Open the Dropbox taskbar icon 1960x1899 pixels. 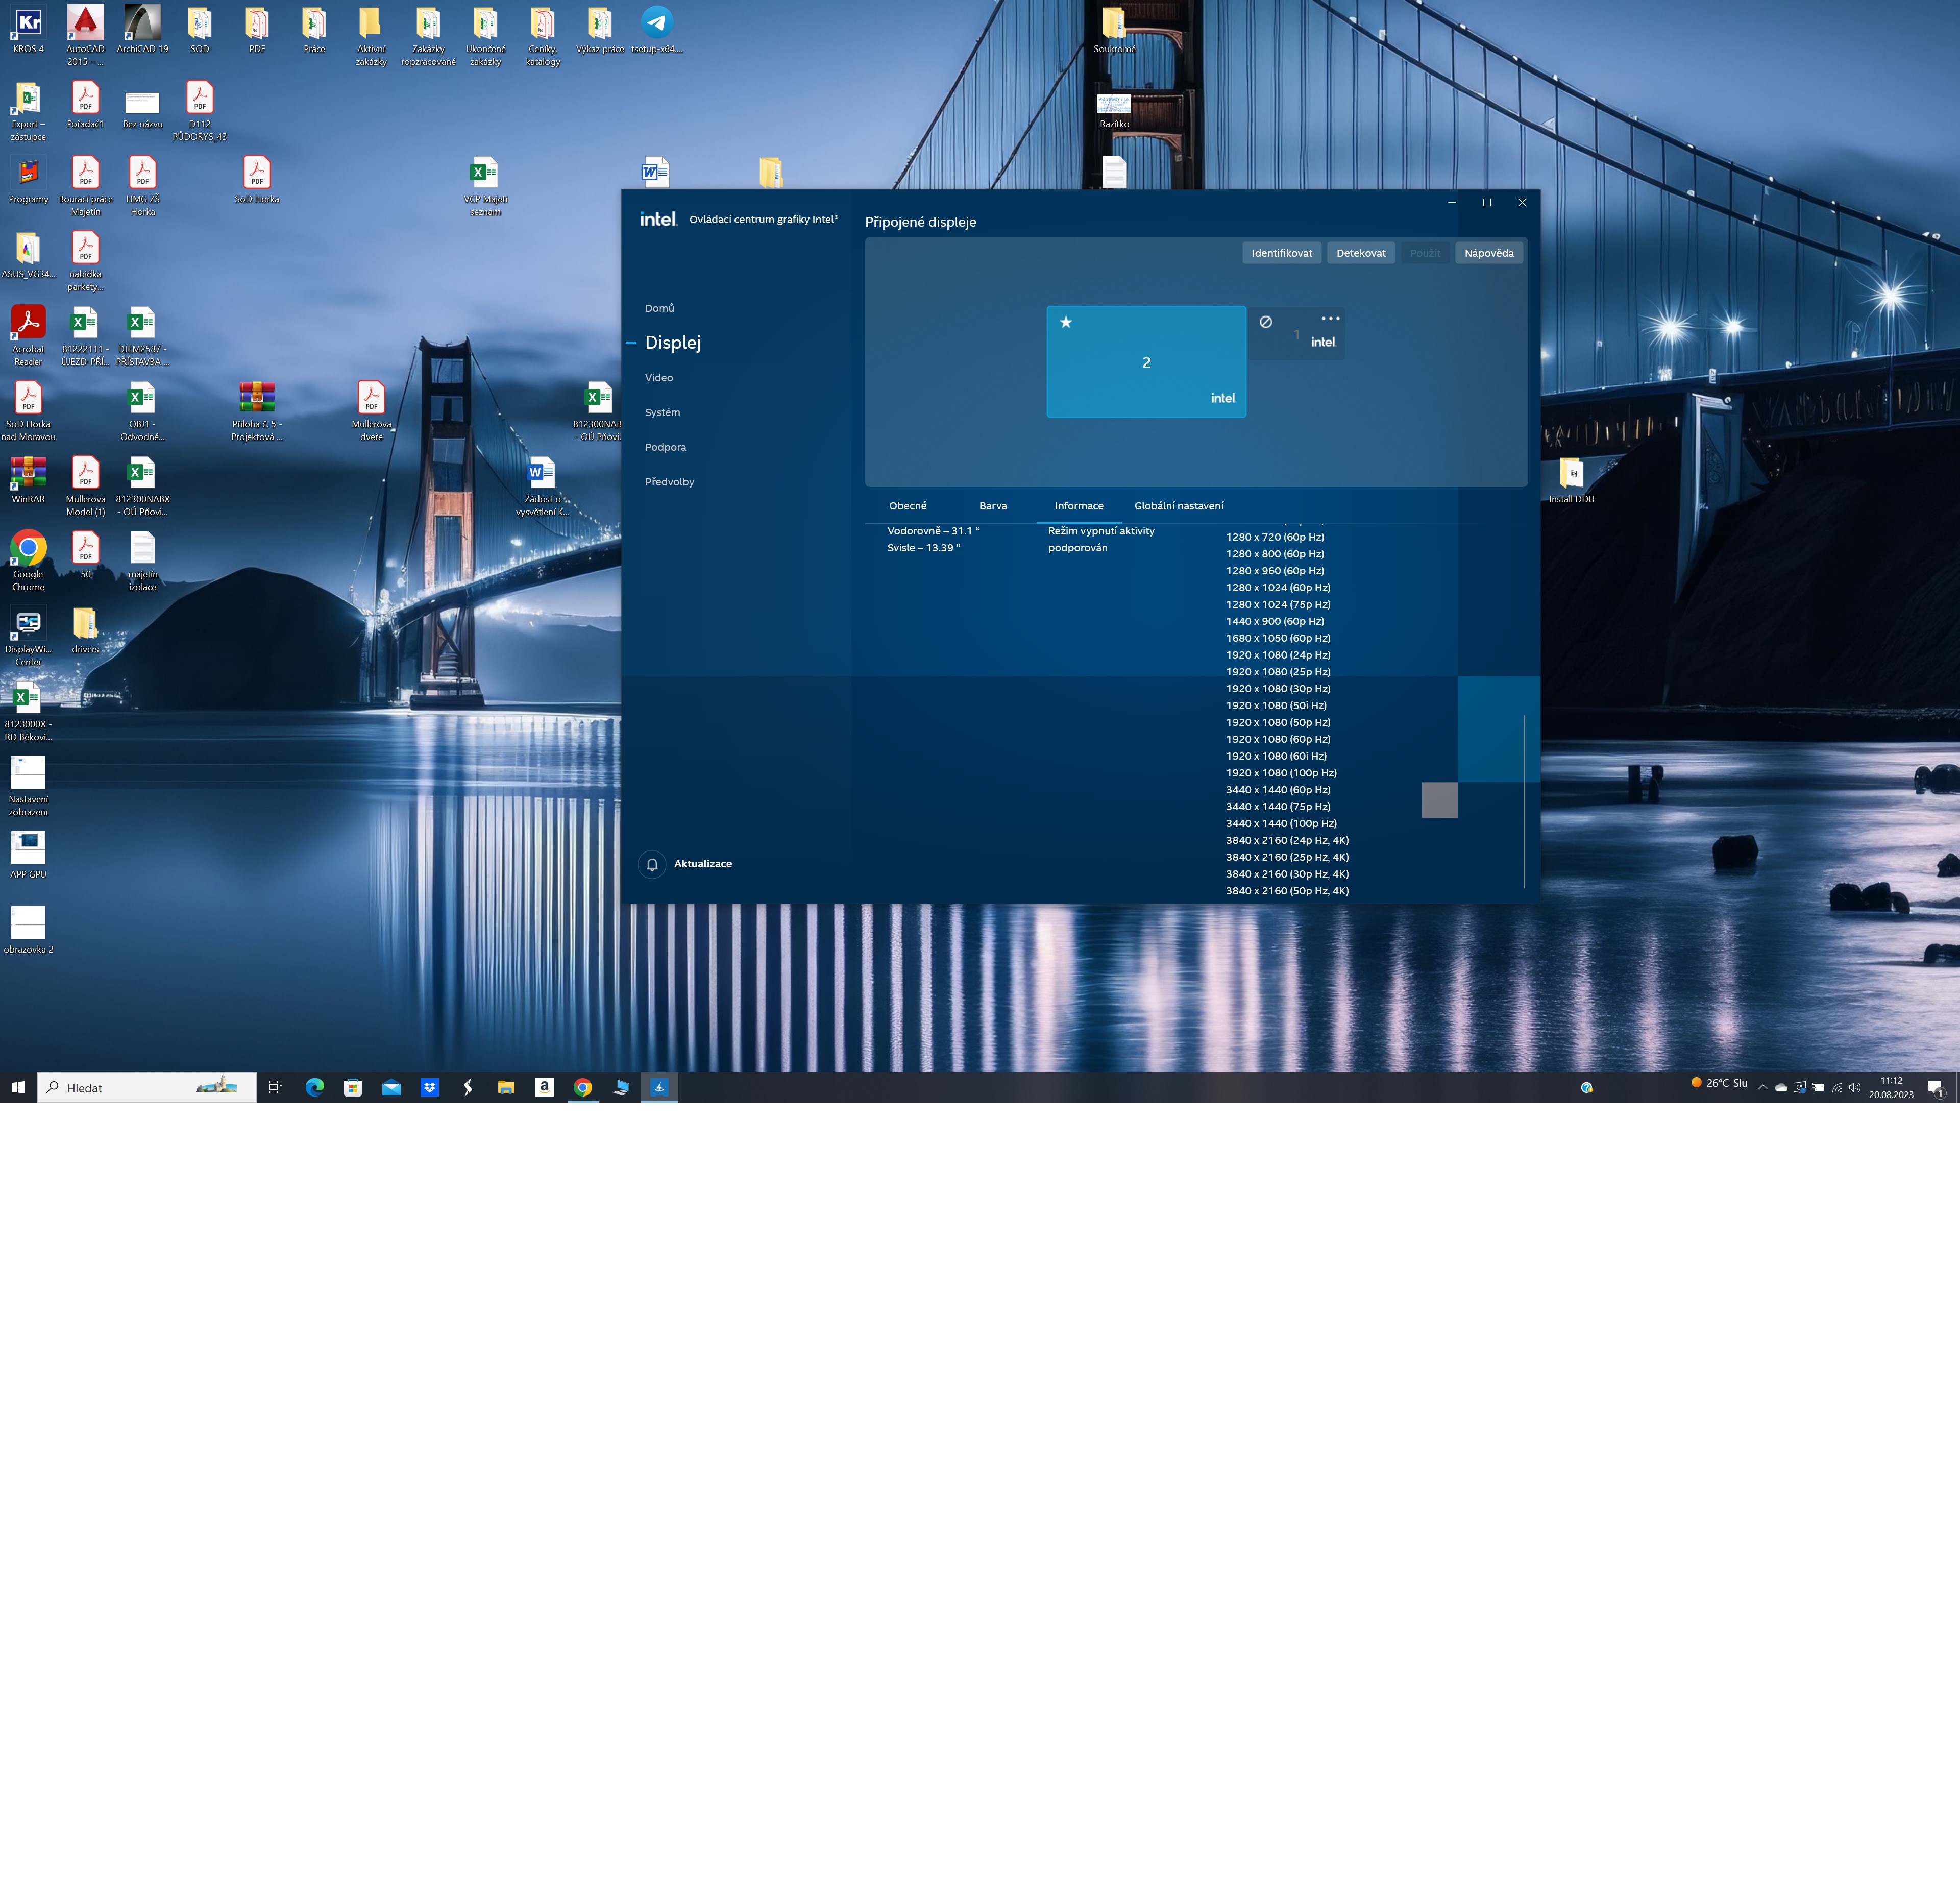[x=430, y=1087]
